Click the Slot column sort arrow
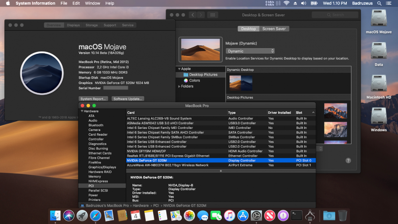The image size is (398, 224). click(313, 112)
